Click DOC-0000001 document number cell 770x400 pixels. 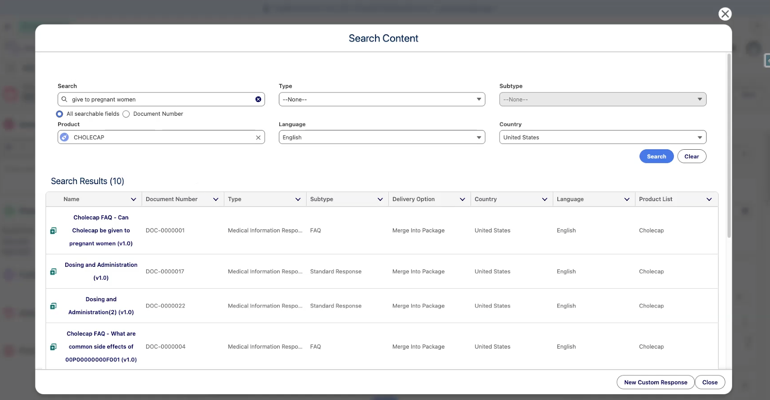(165, 231)
